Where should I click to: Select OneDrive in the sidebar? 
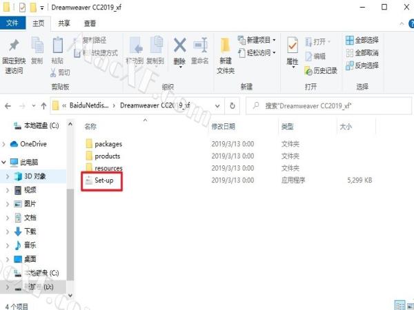click(x=28, y=144)
